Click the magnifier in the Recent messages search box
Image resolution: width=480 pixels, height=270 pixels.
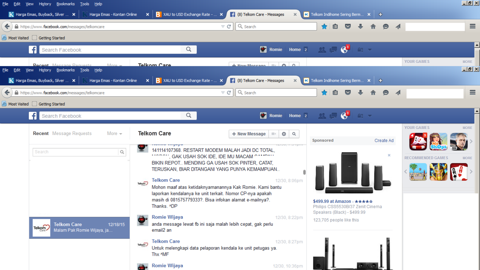122,152
